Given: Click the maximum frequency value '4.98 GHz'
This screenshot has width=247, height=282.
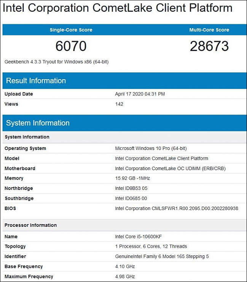Looking at the screenshot, I should [x=125, y=276].
